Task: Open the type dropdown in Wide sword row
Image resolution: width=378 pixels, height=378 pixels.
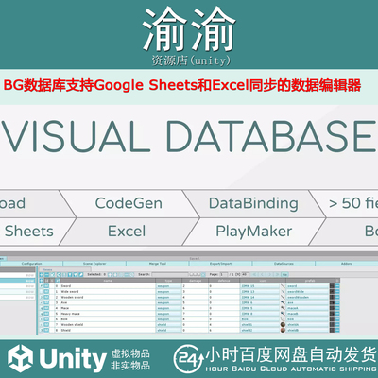Action: click(x=168, y=292)
